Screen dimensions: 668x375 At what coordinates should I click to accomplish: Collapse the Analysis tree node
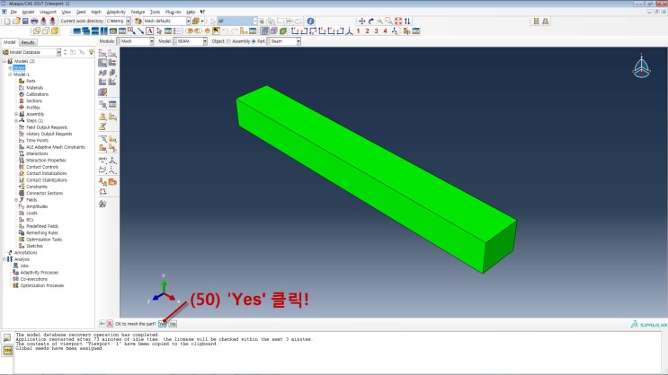tap(4, 259)
